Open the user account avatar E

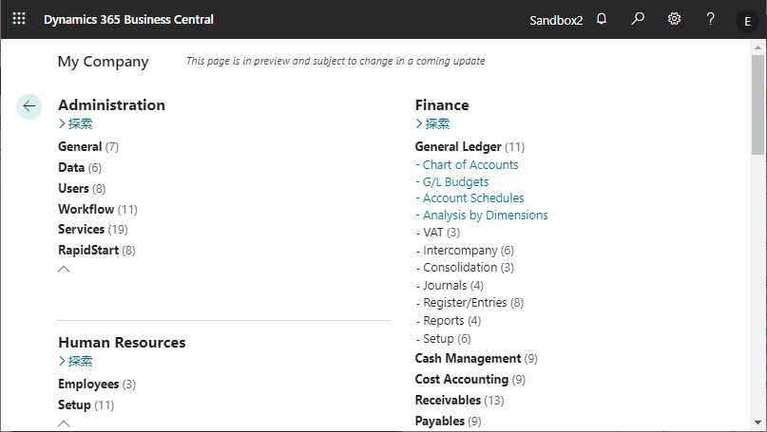747,21
